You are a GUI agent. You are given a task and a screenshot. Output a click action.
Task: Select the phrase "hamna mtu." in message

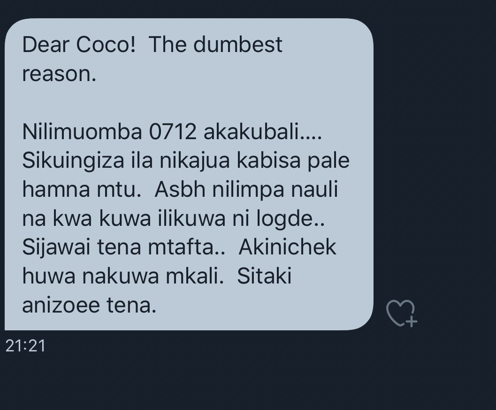pyautogui.click(x=82, y=189)
